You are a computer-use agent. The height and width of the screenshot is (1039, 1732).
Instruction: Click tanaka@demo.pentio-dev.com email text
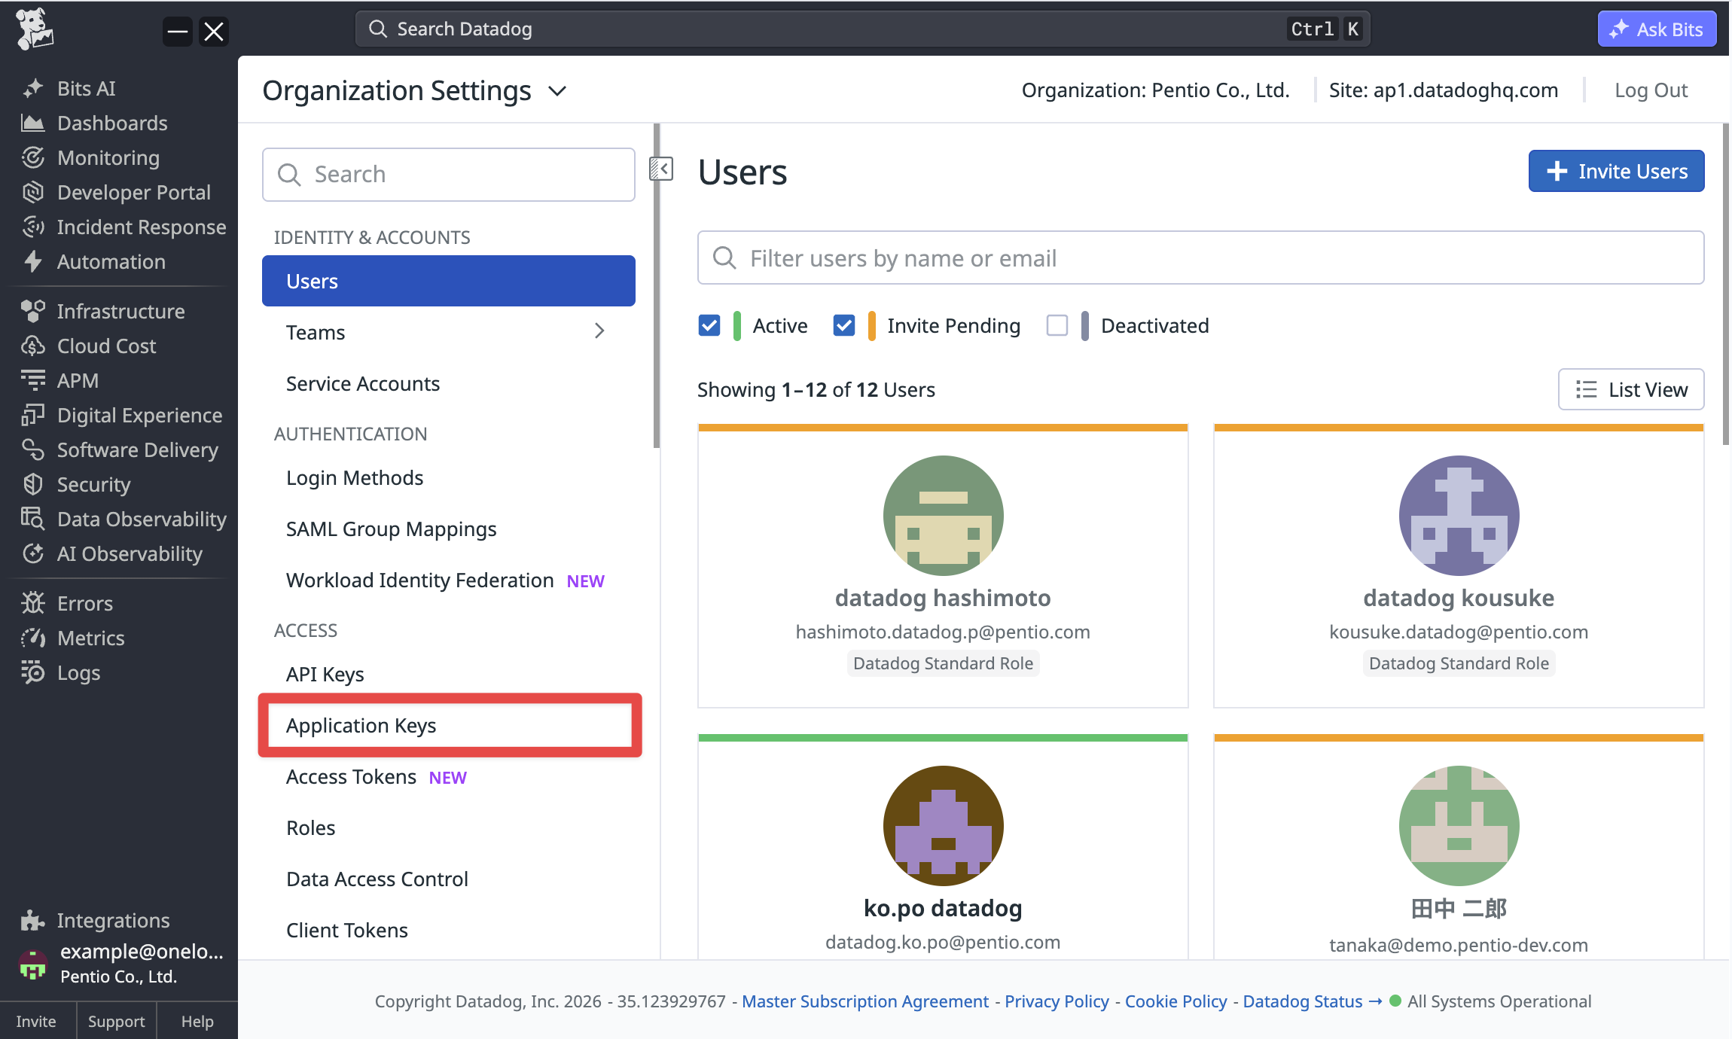pos(1459,946)
